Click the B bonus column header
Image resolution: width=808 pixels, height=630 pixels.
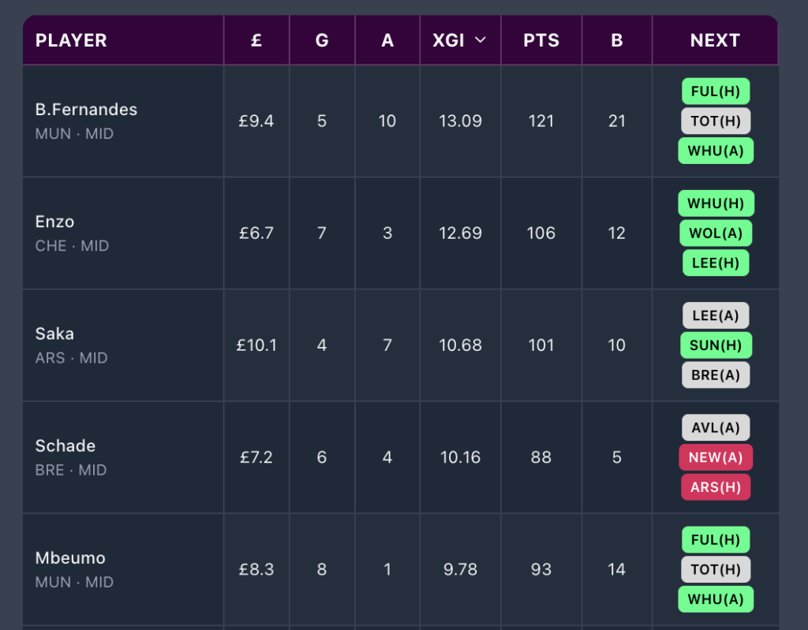tap(617, 40)
